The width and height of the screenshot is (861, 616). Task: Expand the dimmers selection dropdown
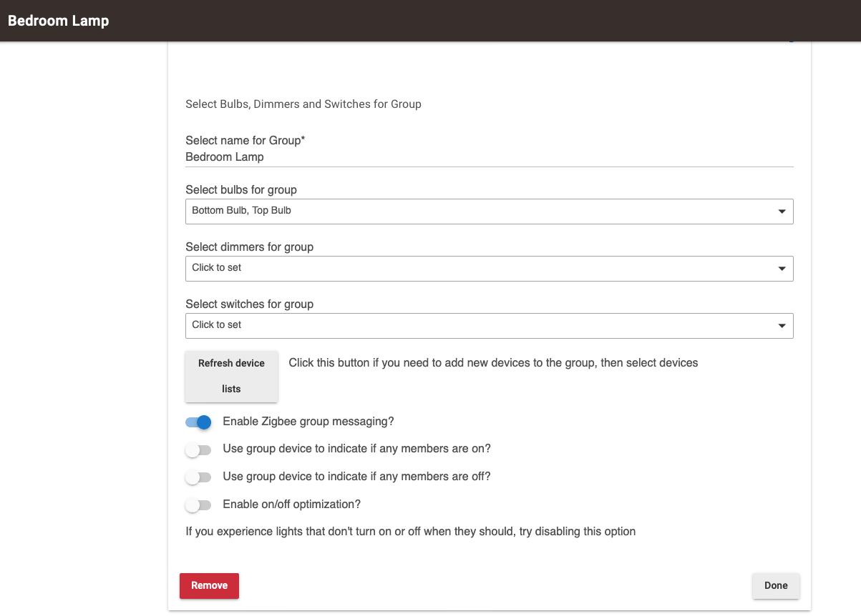coord(489,268)
